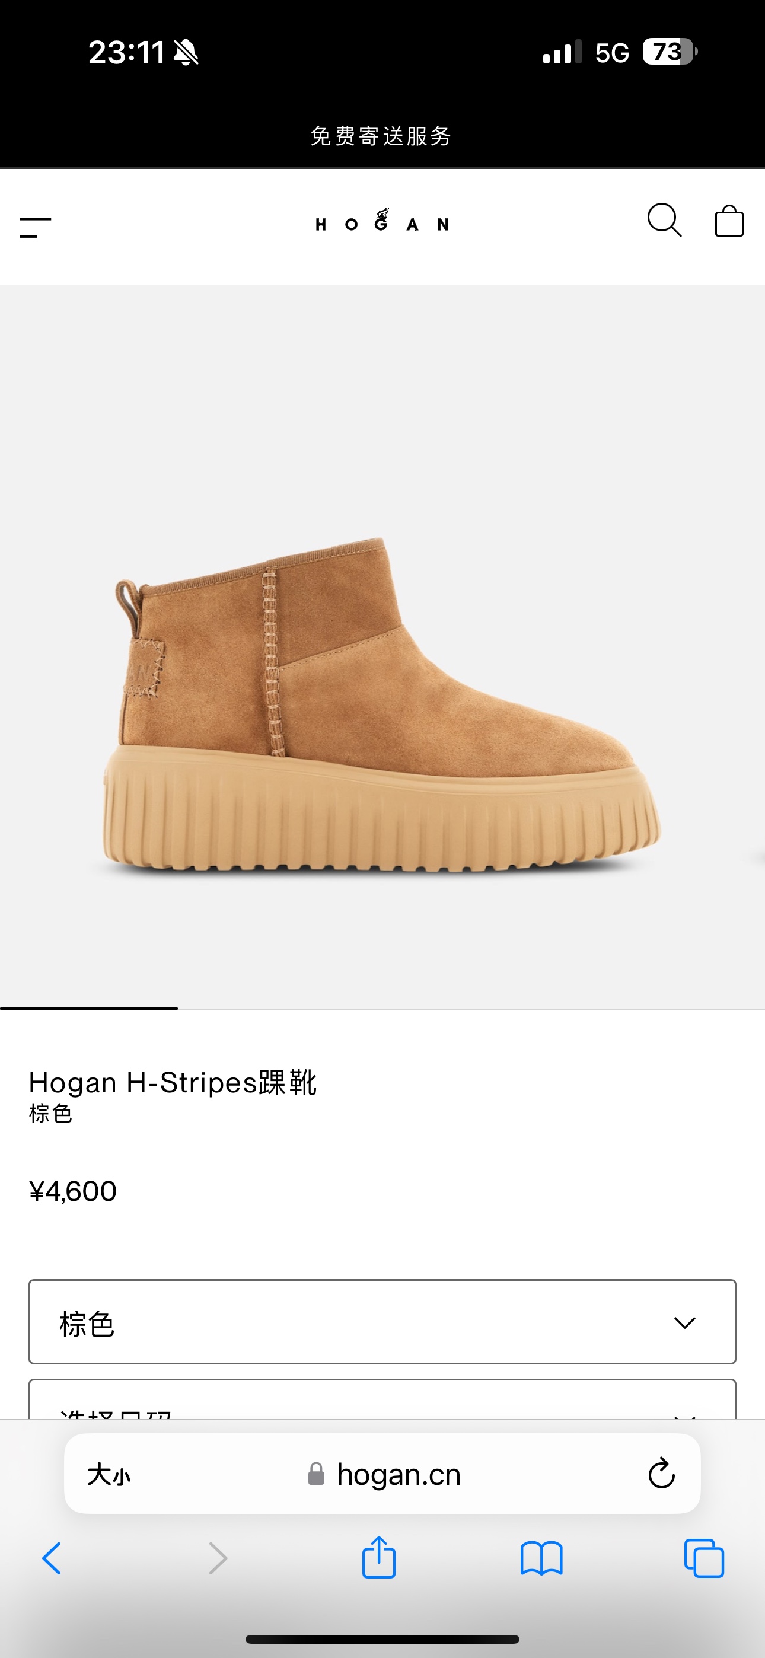The width and height of the screenshot is (765, 1658).
Task: Click the Hogan logo
Action: [x=383, y=221]
